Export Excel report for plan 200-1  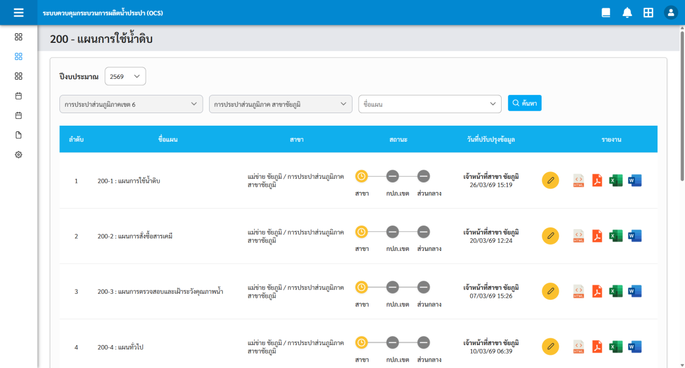[x=616, y=181]
